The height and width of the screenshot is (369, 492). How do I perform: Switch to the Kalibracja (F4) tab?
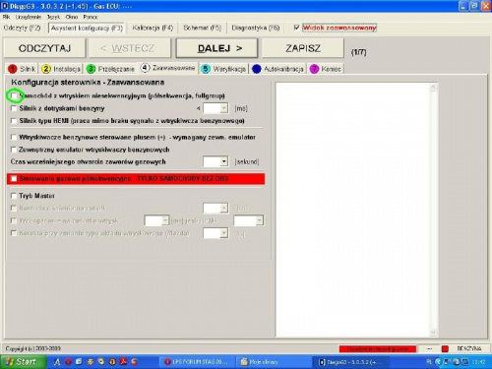coord(153,28)
